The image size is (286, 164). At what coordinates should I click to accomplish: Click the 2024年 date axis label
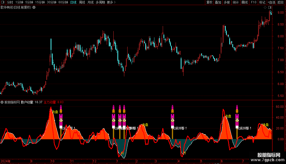(x=6, y=161)
